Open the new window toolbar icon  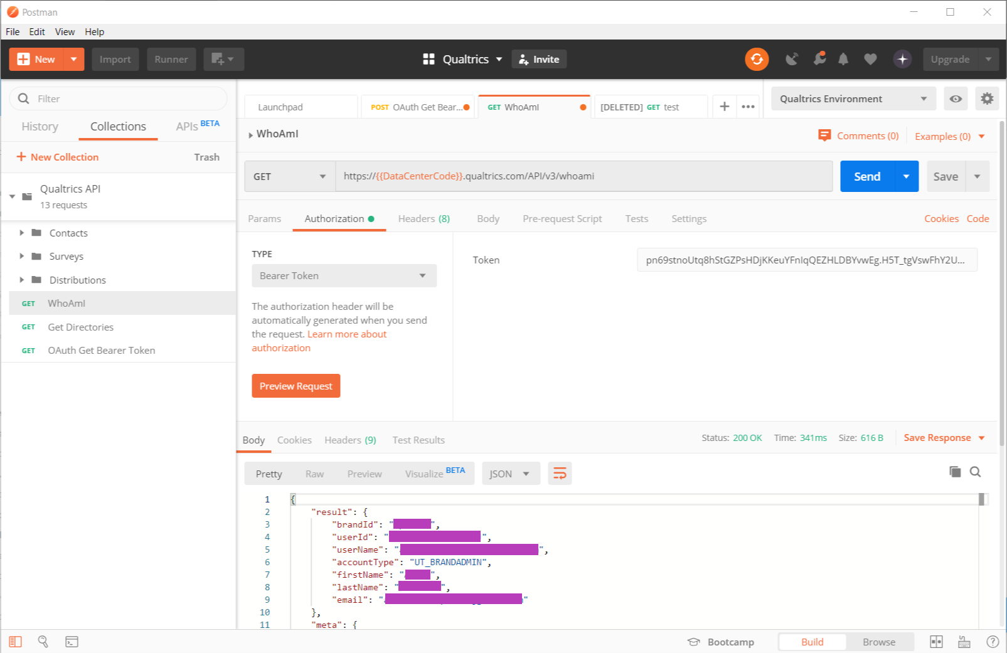click(223, 59)
